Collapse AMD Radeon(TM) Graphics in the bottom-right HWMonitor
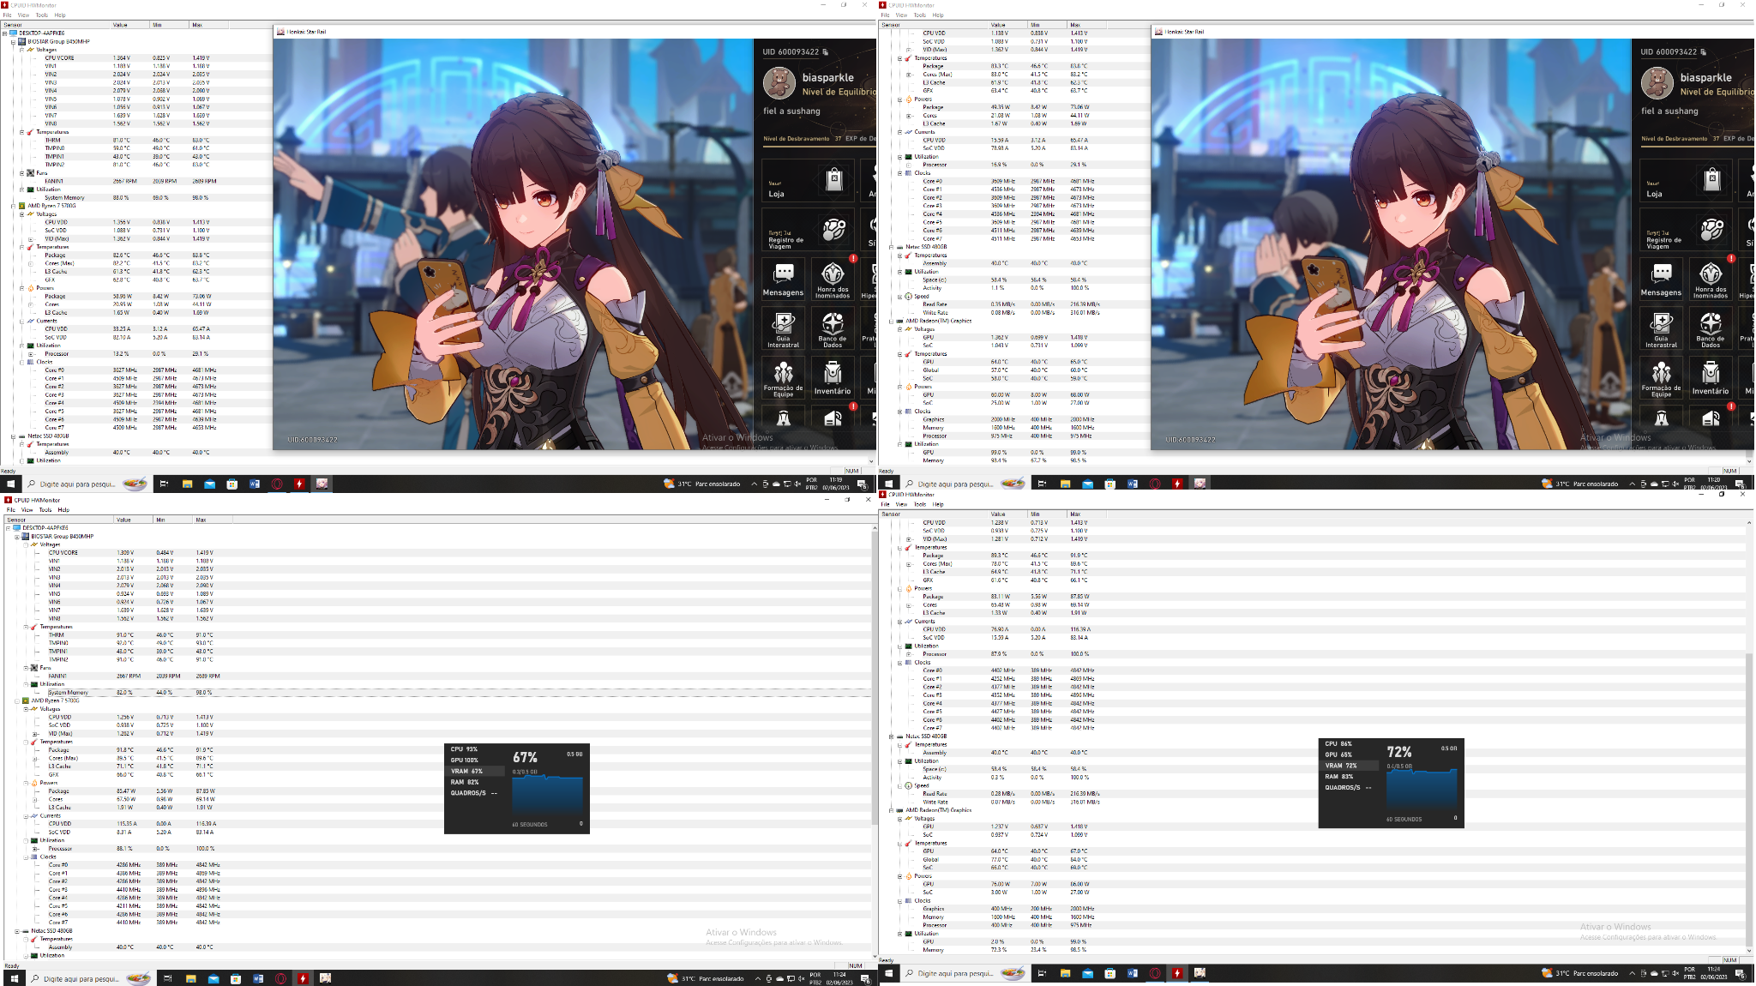Screen dimensions: 1756x986 [x=892, y=810]
